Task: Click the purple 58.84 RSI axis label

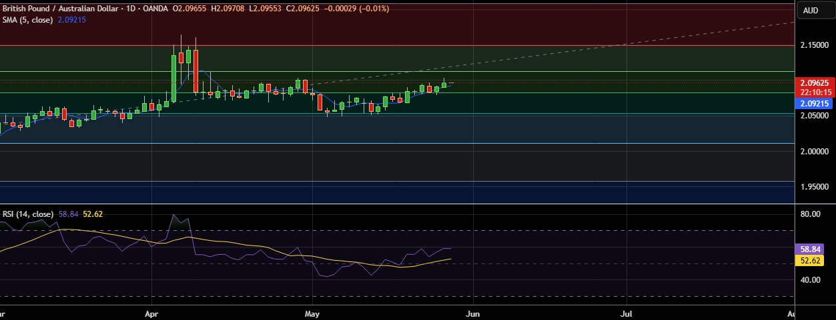Action: (x=809, y=248)
